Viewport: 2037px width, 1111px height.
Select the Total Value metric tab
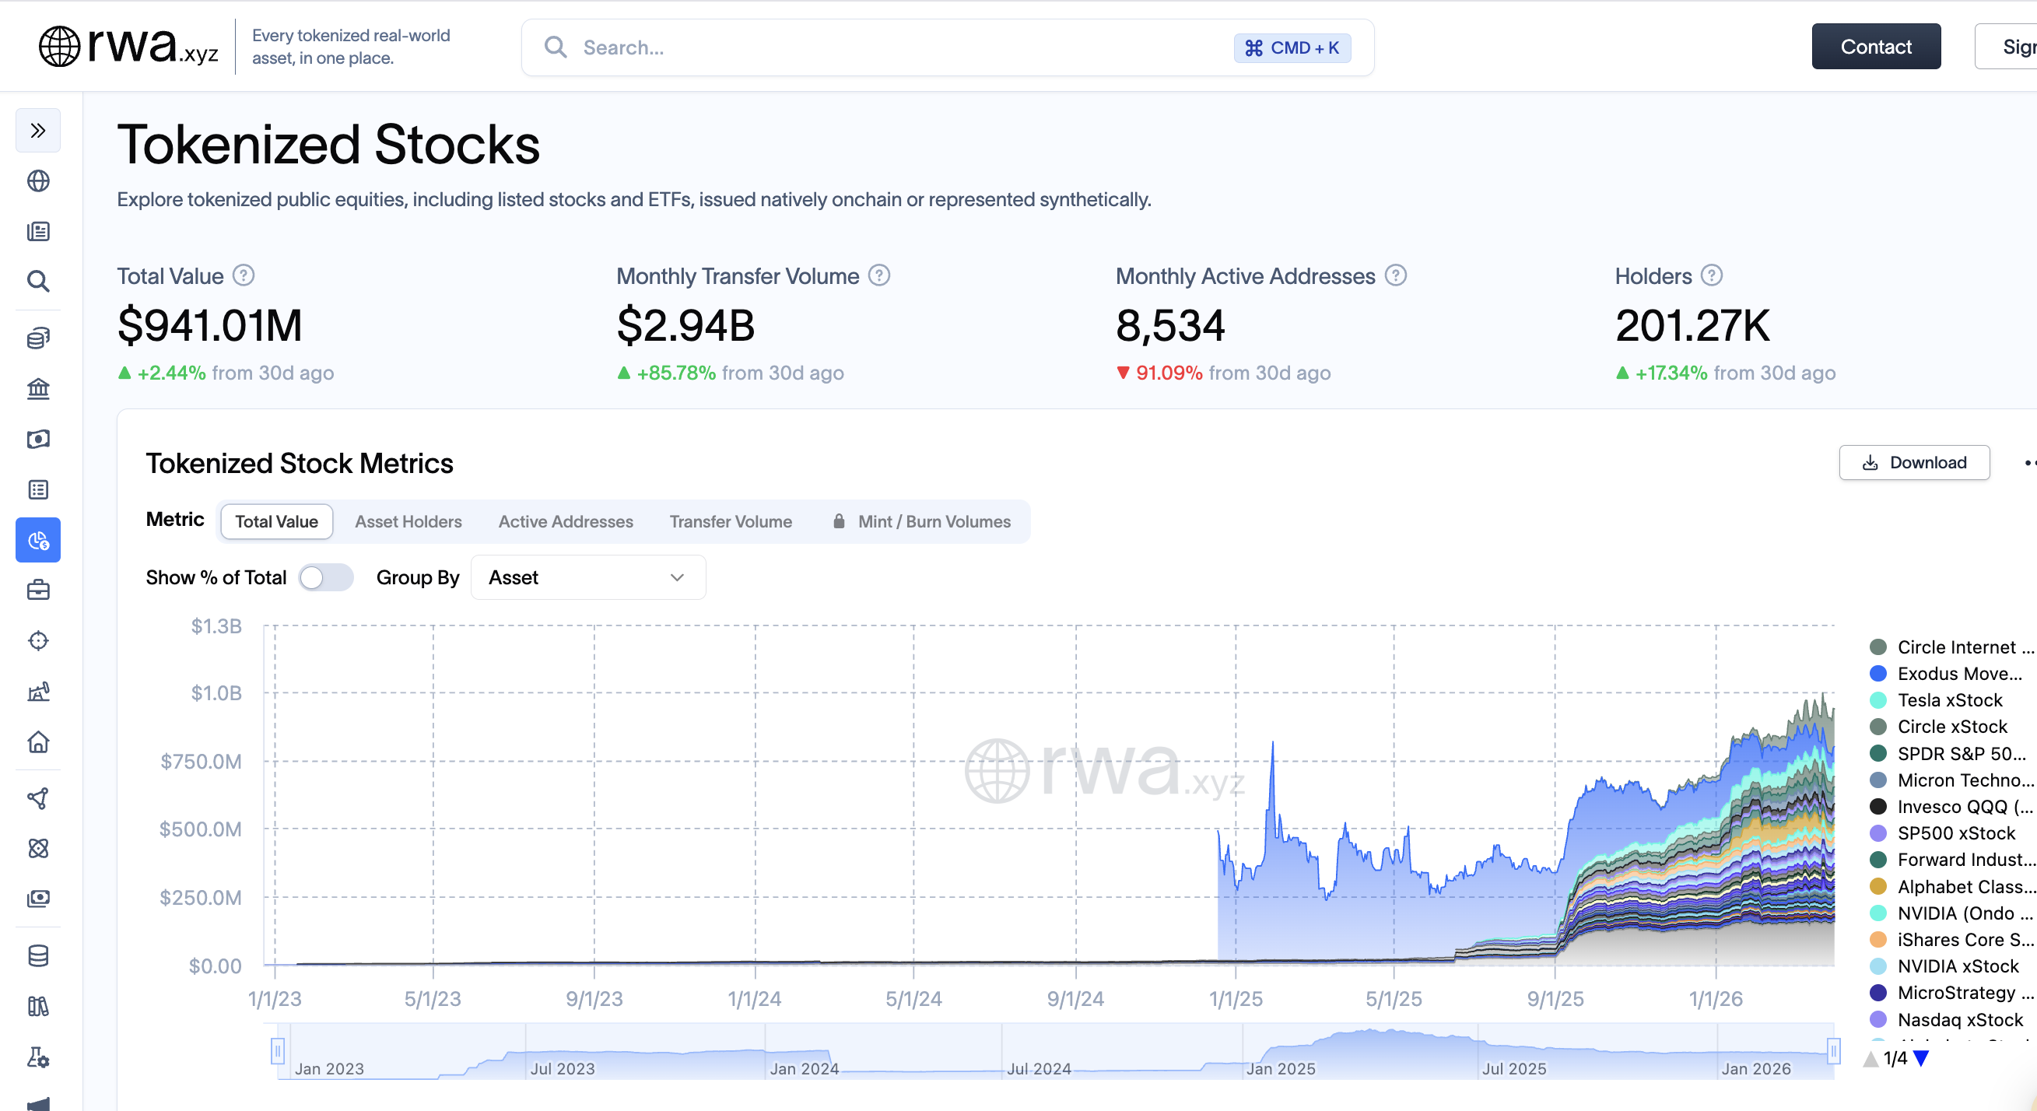point(276,522)
